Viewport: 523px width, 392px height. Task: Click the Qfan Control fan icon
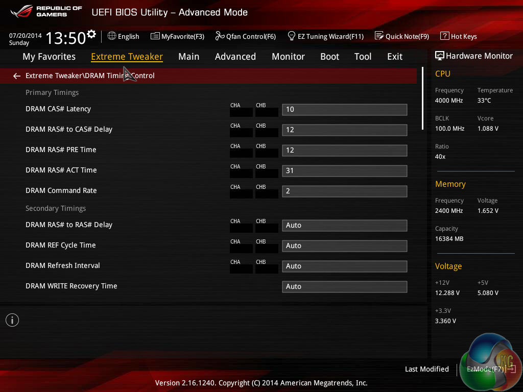tap(220, 36)
